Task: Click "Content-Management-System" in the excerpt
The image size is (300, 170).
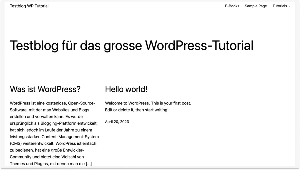Action: click(x=70, y=137)
